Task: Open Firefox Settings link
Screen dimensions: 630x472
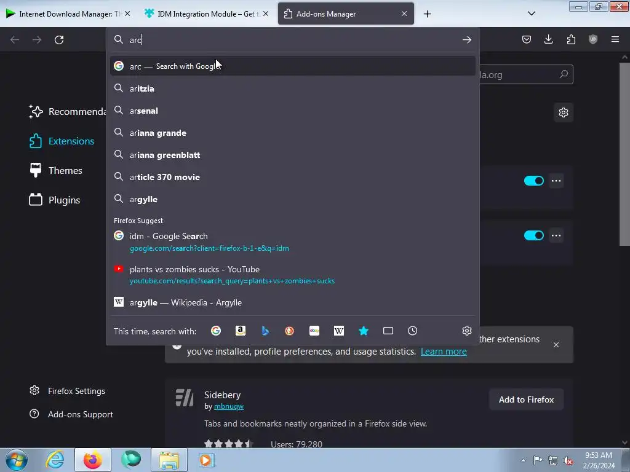Action: pos(67,391)
